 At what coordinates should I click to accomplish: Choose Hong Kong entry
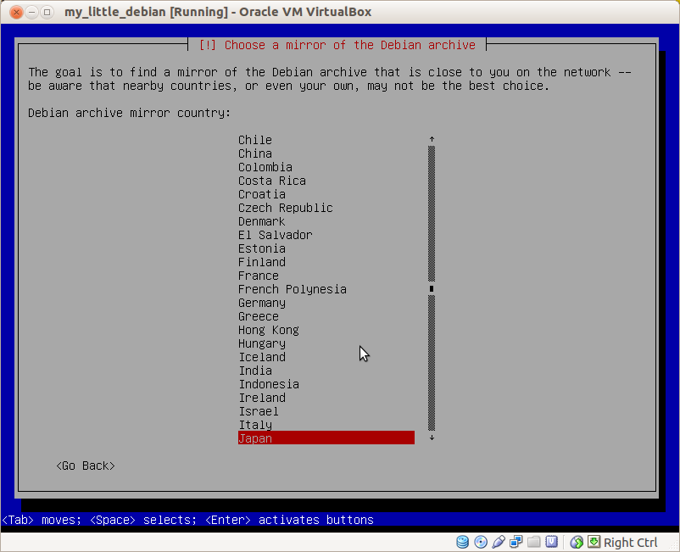click(x=269, y=330)
